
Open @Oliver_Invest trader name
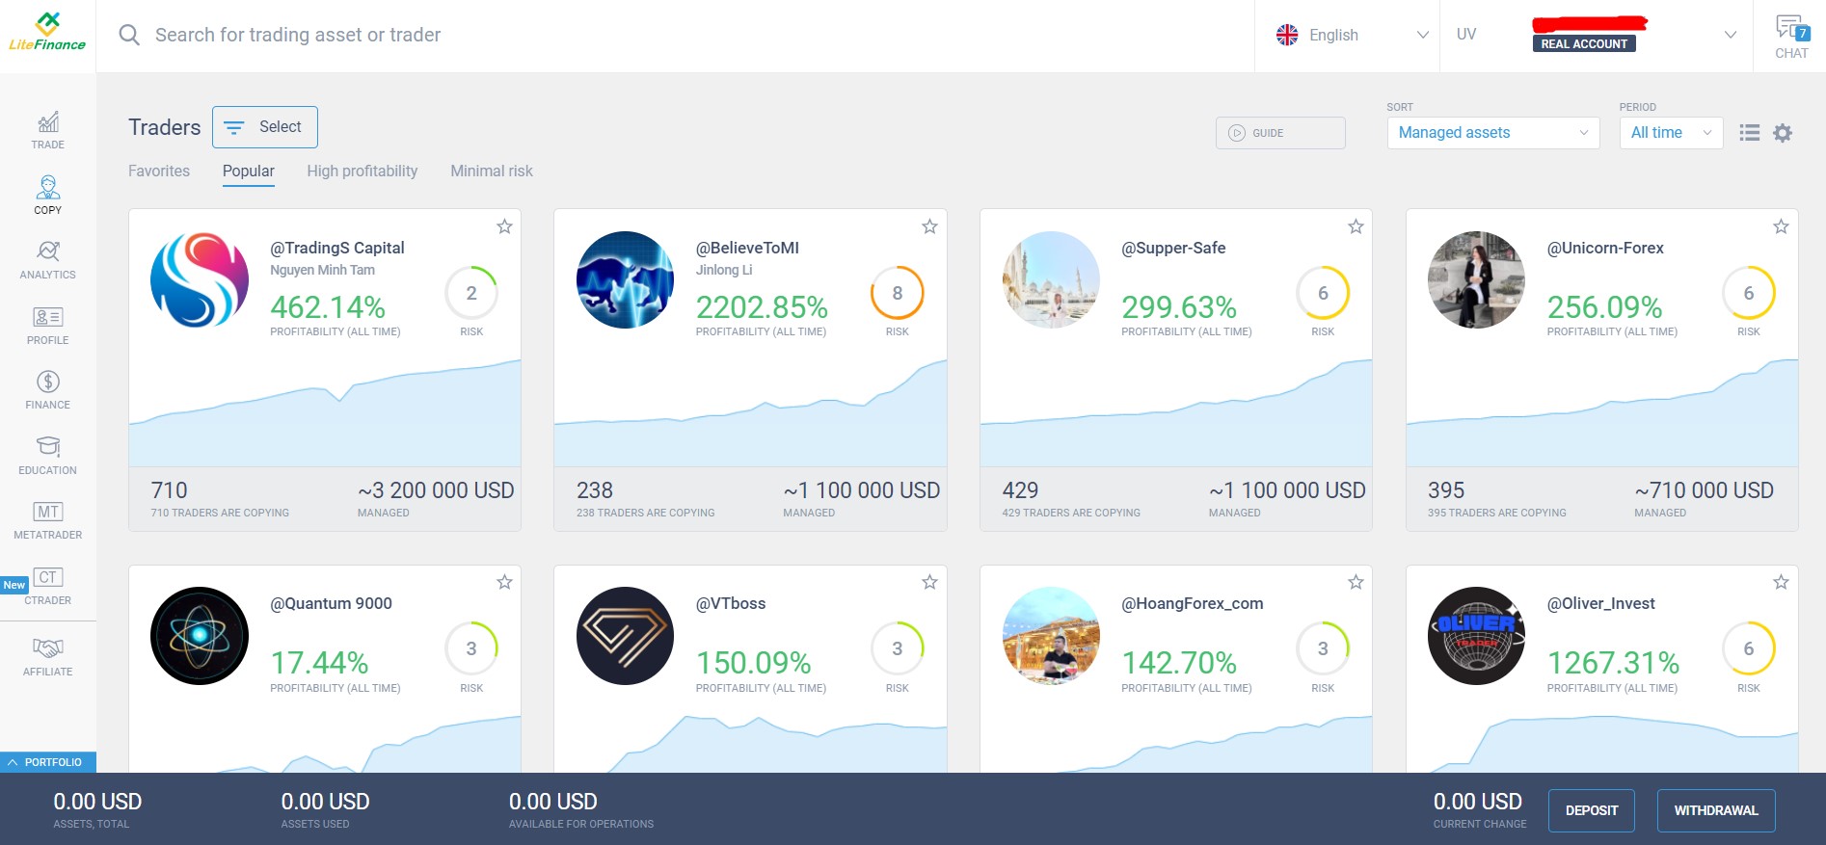pyautogui.click(x=1600, y=603)
